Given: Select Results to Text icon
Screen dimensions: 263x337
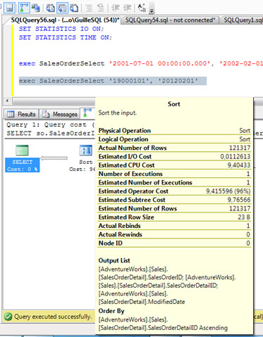Looking at the screenshot, I should (51, 8).
